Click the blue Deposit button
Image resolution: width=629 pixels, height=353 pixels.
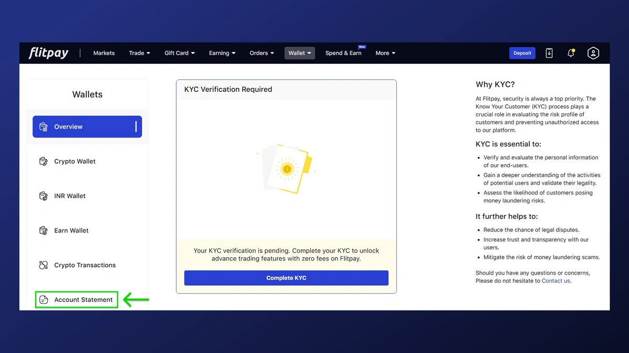(x=522, y=53)
